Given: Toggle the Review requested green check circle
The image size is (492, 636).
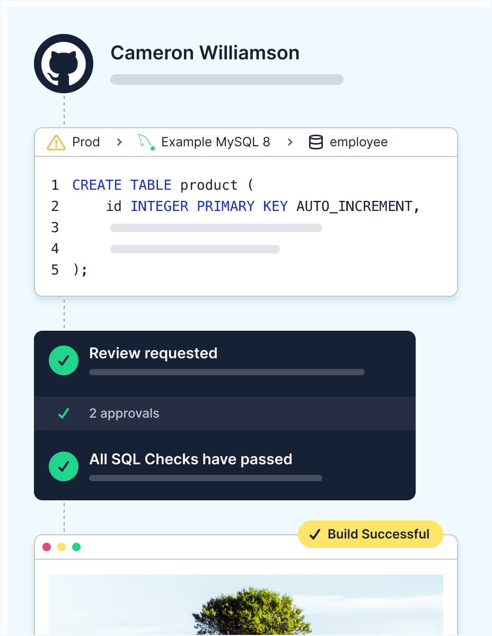Looking at the screenshot, I should pos(64,360).
